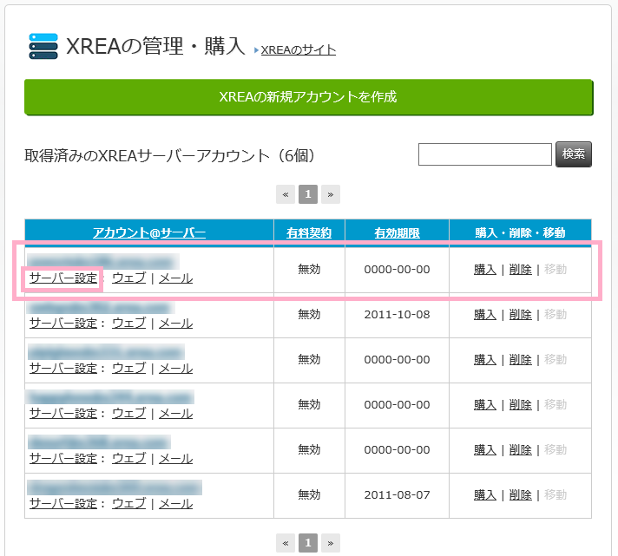Screen dimensions: 618x556
Task: Open メール in the first account row
Action: (x=176, y=278)
